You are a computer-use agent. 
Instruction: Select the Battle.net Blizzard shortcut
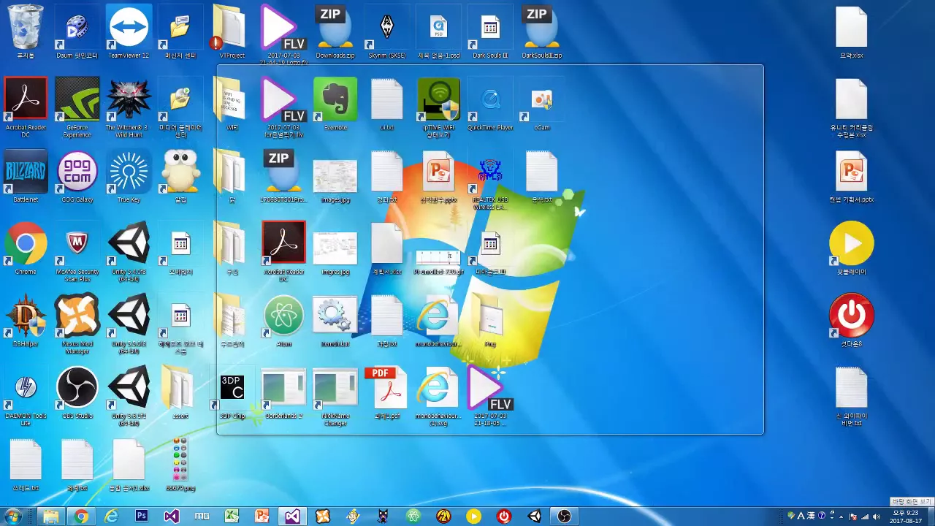tap(26, 176)
